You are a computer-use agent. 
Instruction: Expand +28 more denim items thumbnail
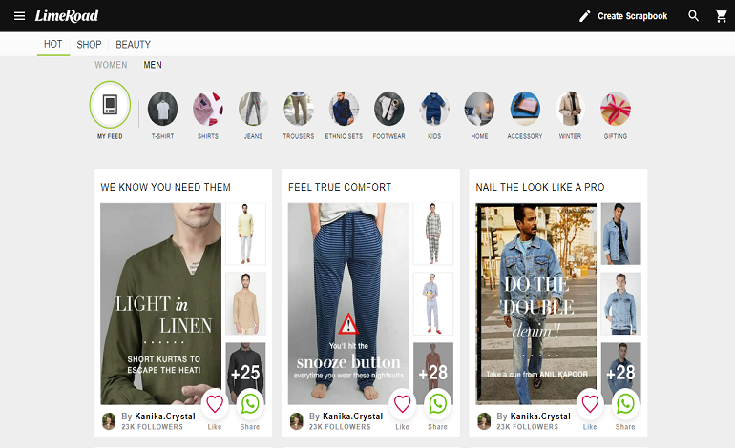(x=620, y=373)
